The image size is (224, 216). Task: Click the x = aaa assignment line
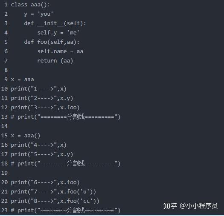(x=23, y=80)
